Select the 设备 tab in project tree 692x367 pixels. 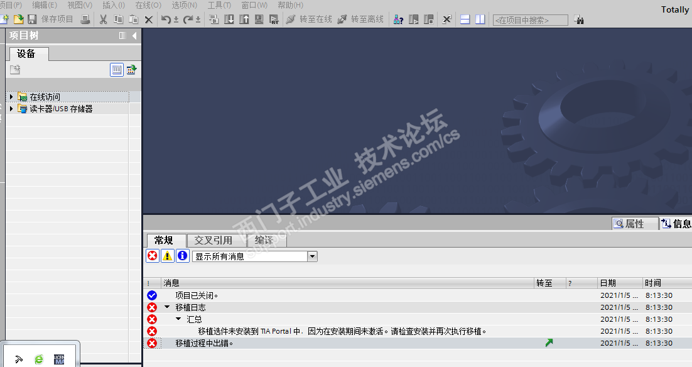(29, 54)
